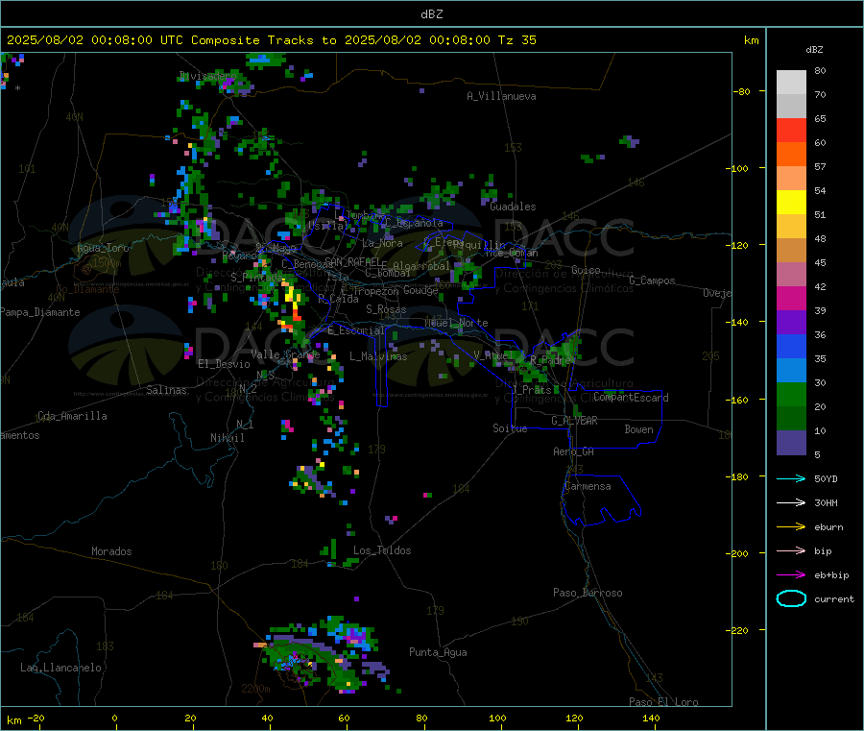Click the Bowen map label
Screen dimensions: 864x731
[x=638, y=429]
